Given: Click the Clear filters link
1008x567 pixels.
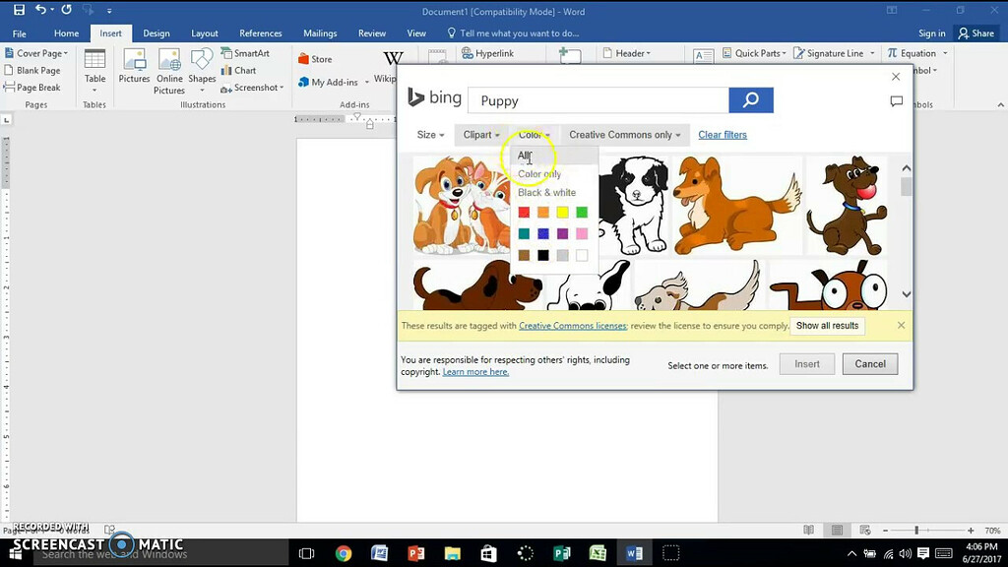Looking at the screenshot, I should tap(722, 135).
